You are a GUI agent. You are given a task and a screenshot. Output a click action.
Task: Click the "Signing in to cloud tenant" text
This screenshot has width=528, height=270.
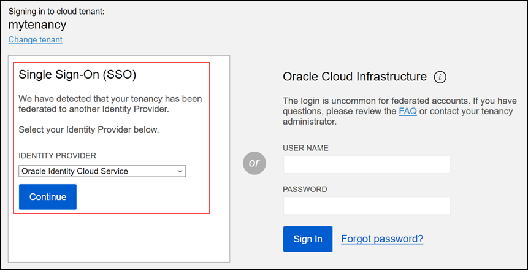point(56,11)
